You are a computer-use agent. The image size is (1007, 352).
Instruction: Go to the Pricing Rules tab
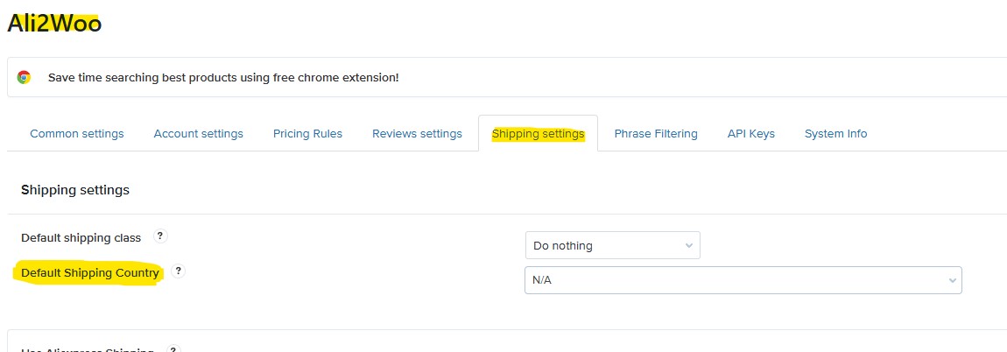click(x=307, y=134)
